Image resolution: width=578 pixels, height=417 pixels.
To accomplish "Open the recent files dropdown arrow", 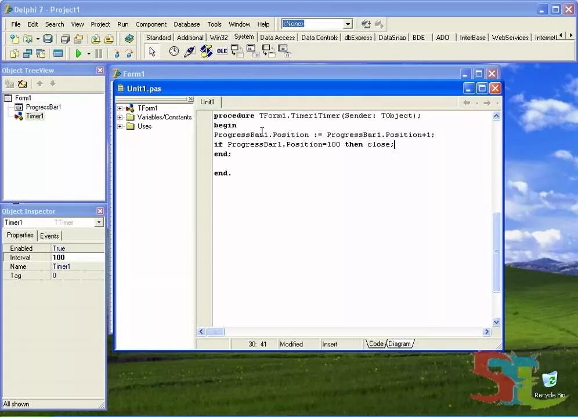I will [38, 39].
